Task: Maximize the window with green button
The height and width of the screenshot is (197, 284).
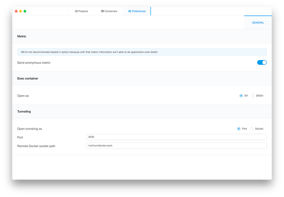Action: point(25,11)
